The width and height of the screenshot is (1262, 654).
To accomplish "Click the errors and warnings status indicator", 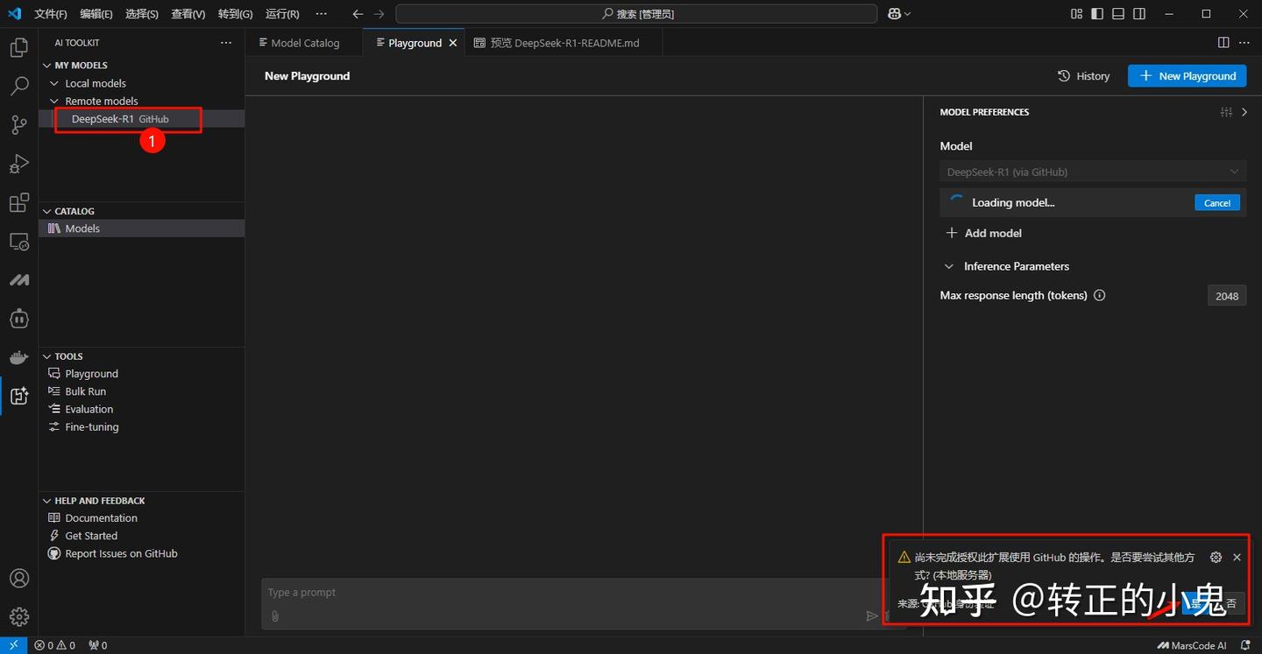I will pyautogui.click(x=54, y=645).
